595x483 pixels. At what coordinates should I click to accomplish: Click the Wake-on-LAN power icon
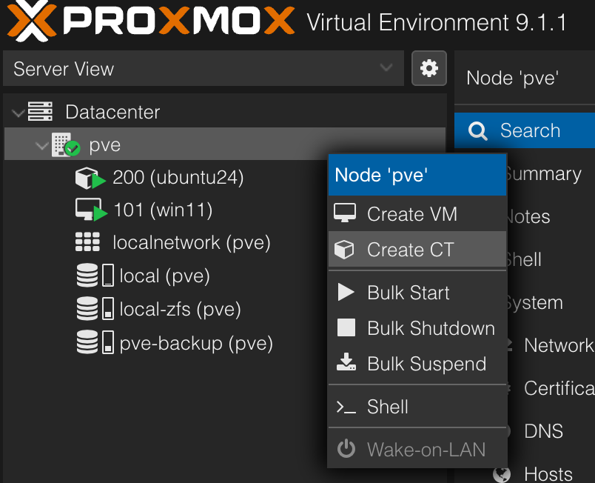coord(346,448)
